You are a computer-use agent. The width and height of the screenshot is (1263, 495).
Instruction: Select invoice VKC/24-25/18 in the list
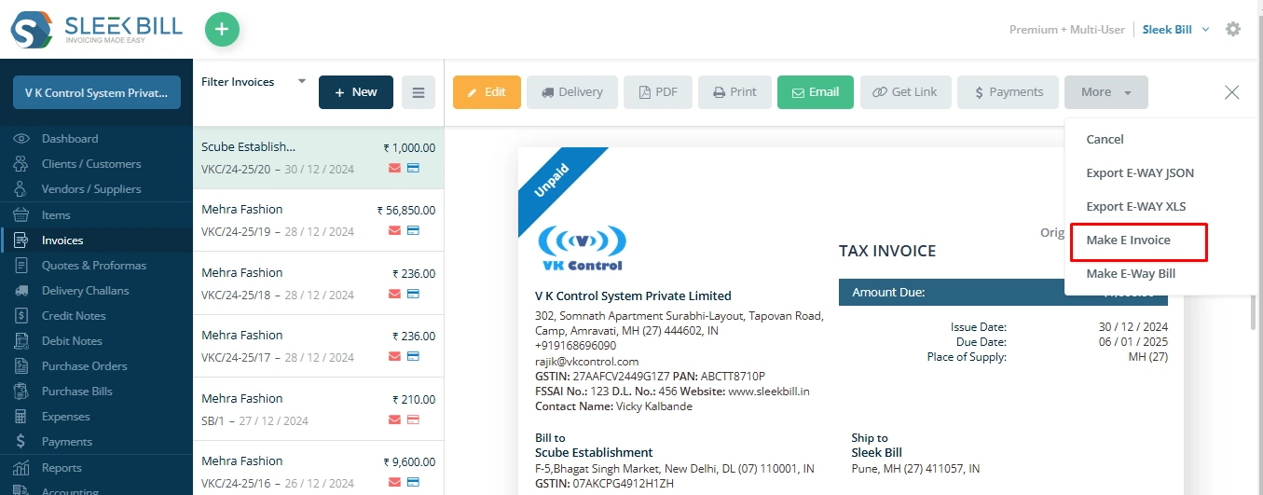click(x=318, y=283)
